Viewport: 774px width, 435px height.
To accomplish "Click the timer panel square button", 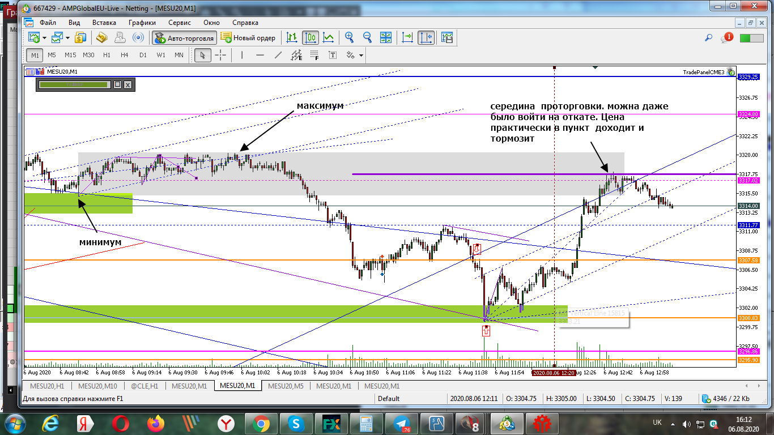I will tap(117, 84).
